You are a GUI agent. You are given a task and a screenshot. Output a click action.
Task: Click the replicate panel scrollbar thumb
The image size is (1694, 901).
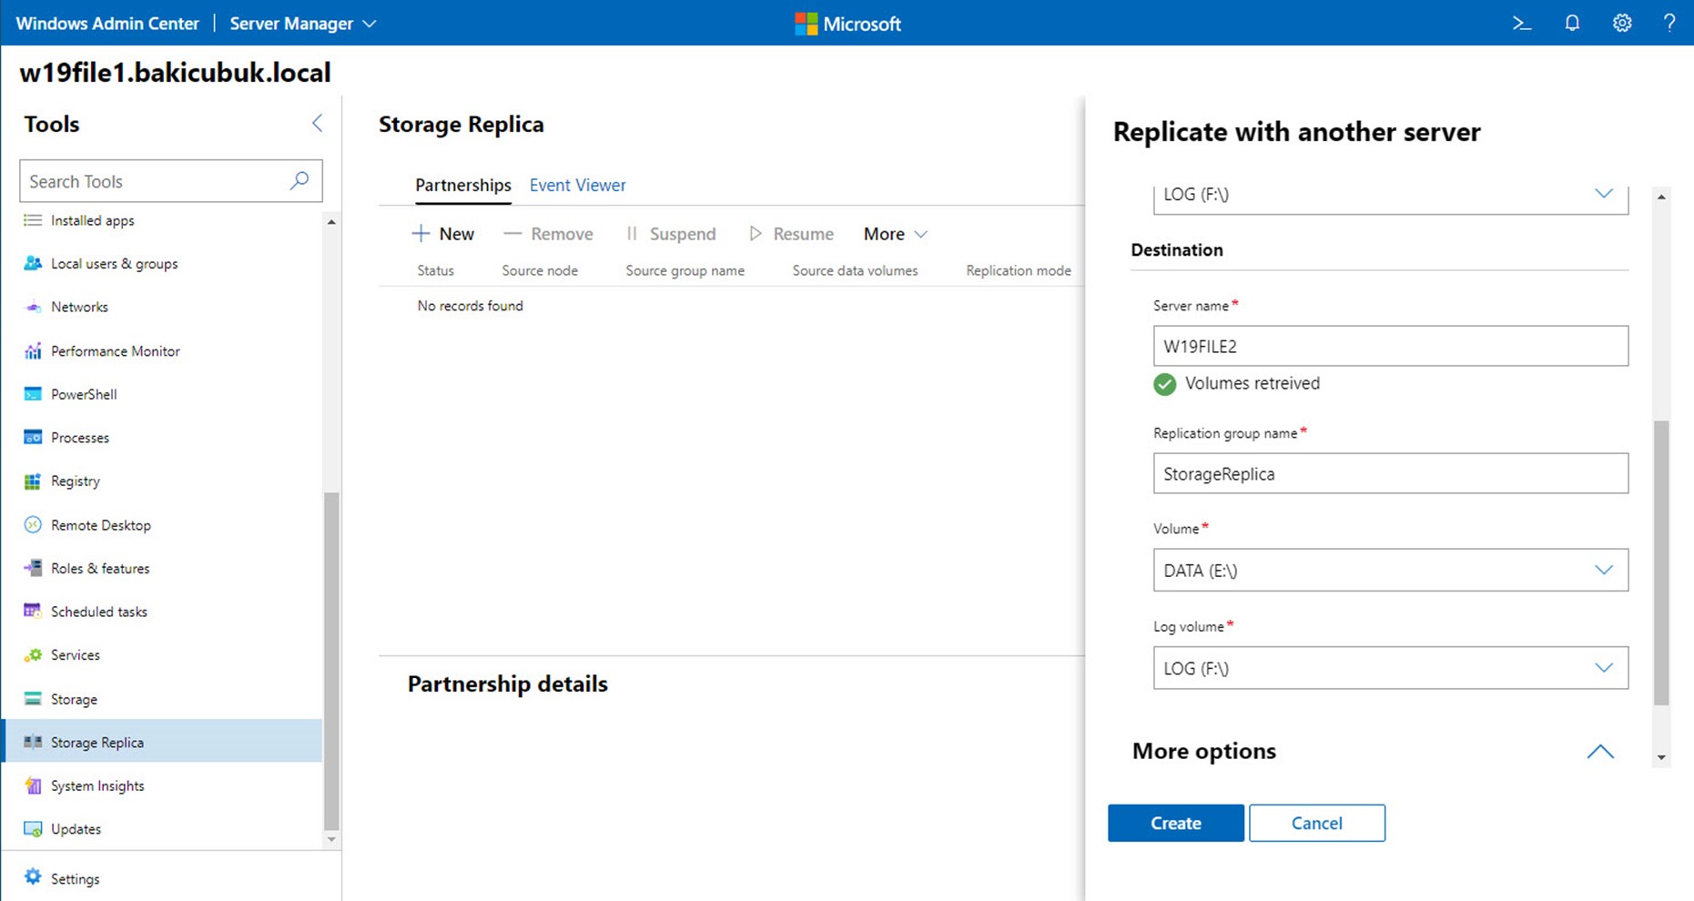point(1661,562)
